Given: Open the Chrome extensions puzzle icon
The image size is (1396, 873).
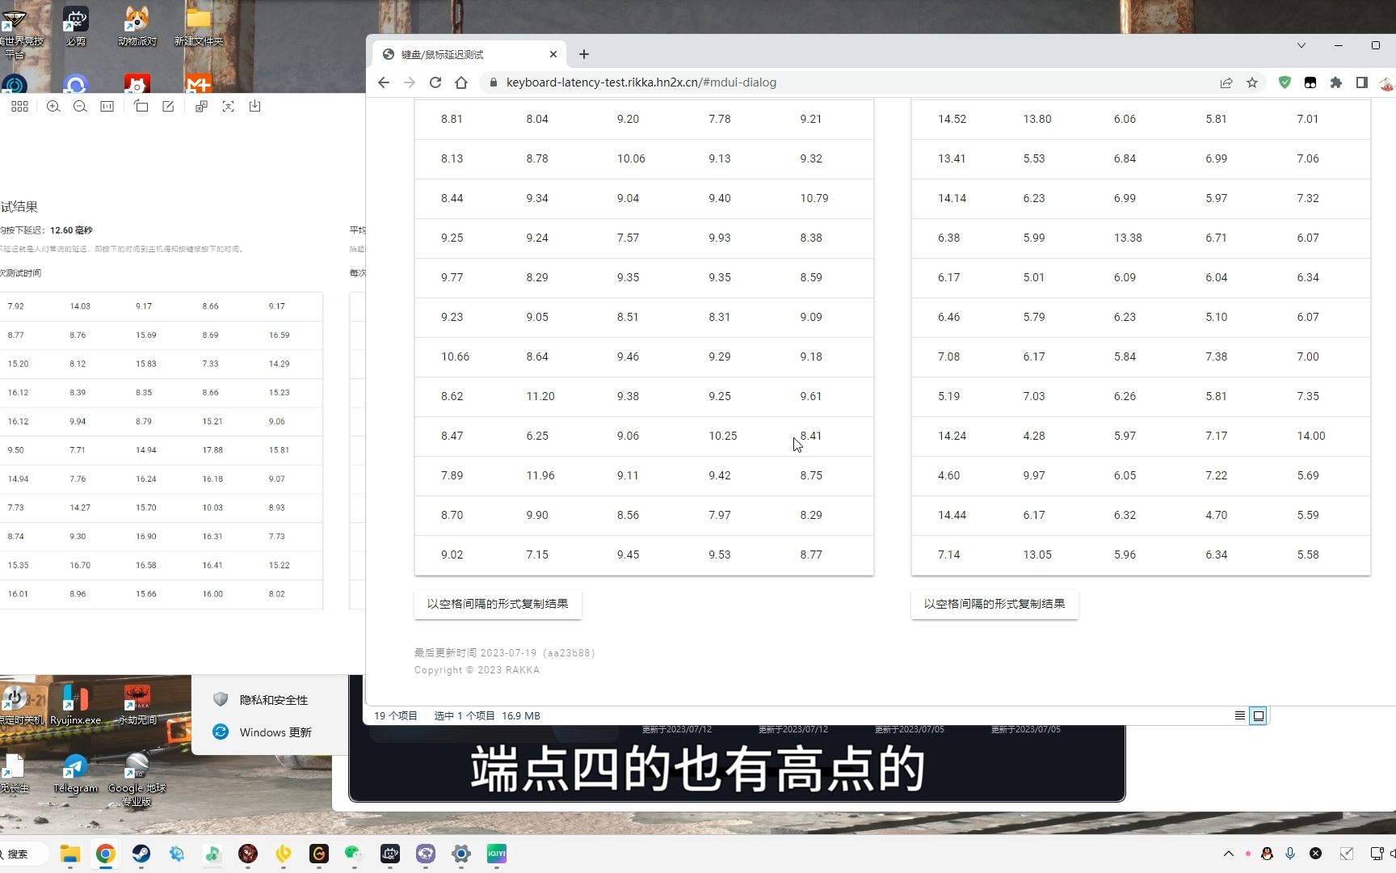Looking at the screenshot, I should [x=1336, y=82].
